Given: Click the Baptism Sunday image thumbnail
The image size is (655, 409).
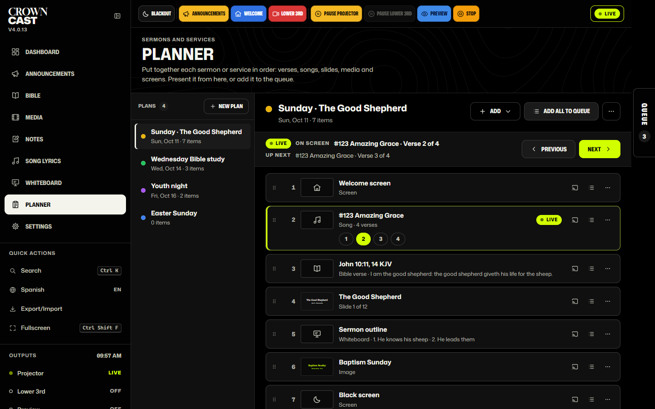Looking at the screenshot, I should 317,367.
